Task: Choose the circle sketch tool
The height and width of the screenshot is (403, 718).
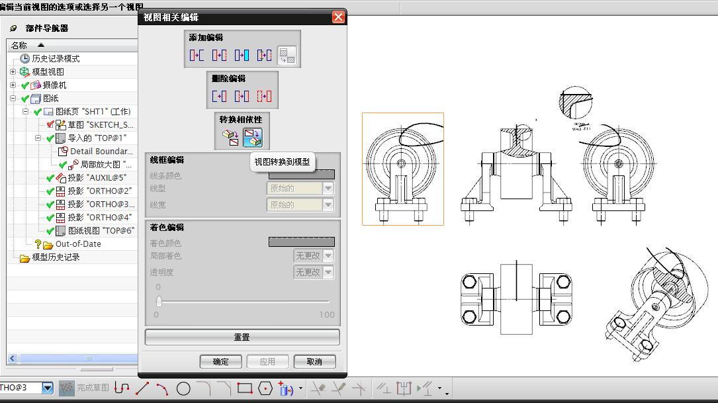Action: (183, 389)
